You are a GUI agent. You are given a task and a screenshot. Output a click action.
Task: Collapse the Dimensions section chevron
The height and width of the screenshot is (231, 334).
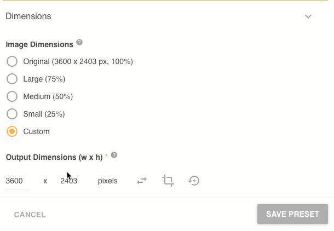pos(308,16)
